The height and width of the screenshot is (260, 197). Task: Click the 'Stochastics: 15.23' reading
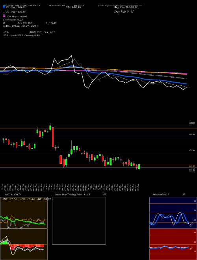point(13,20)
